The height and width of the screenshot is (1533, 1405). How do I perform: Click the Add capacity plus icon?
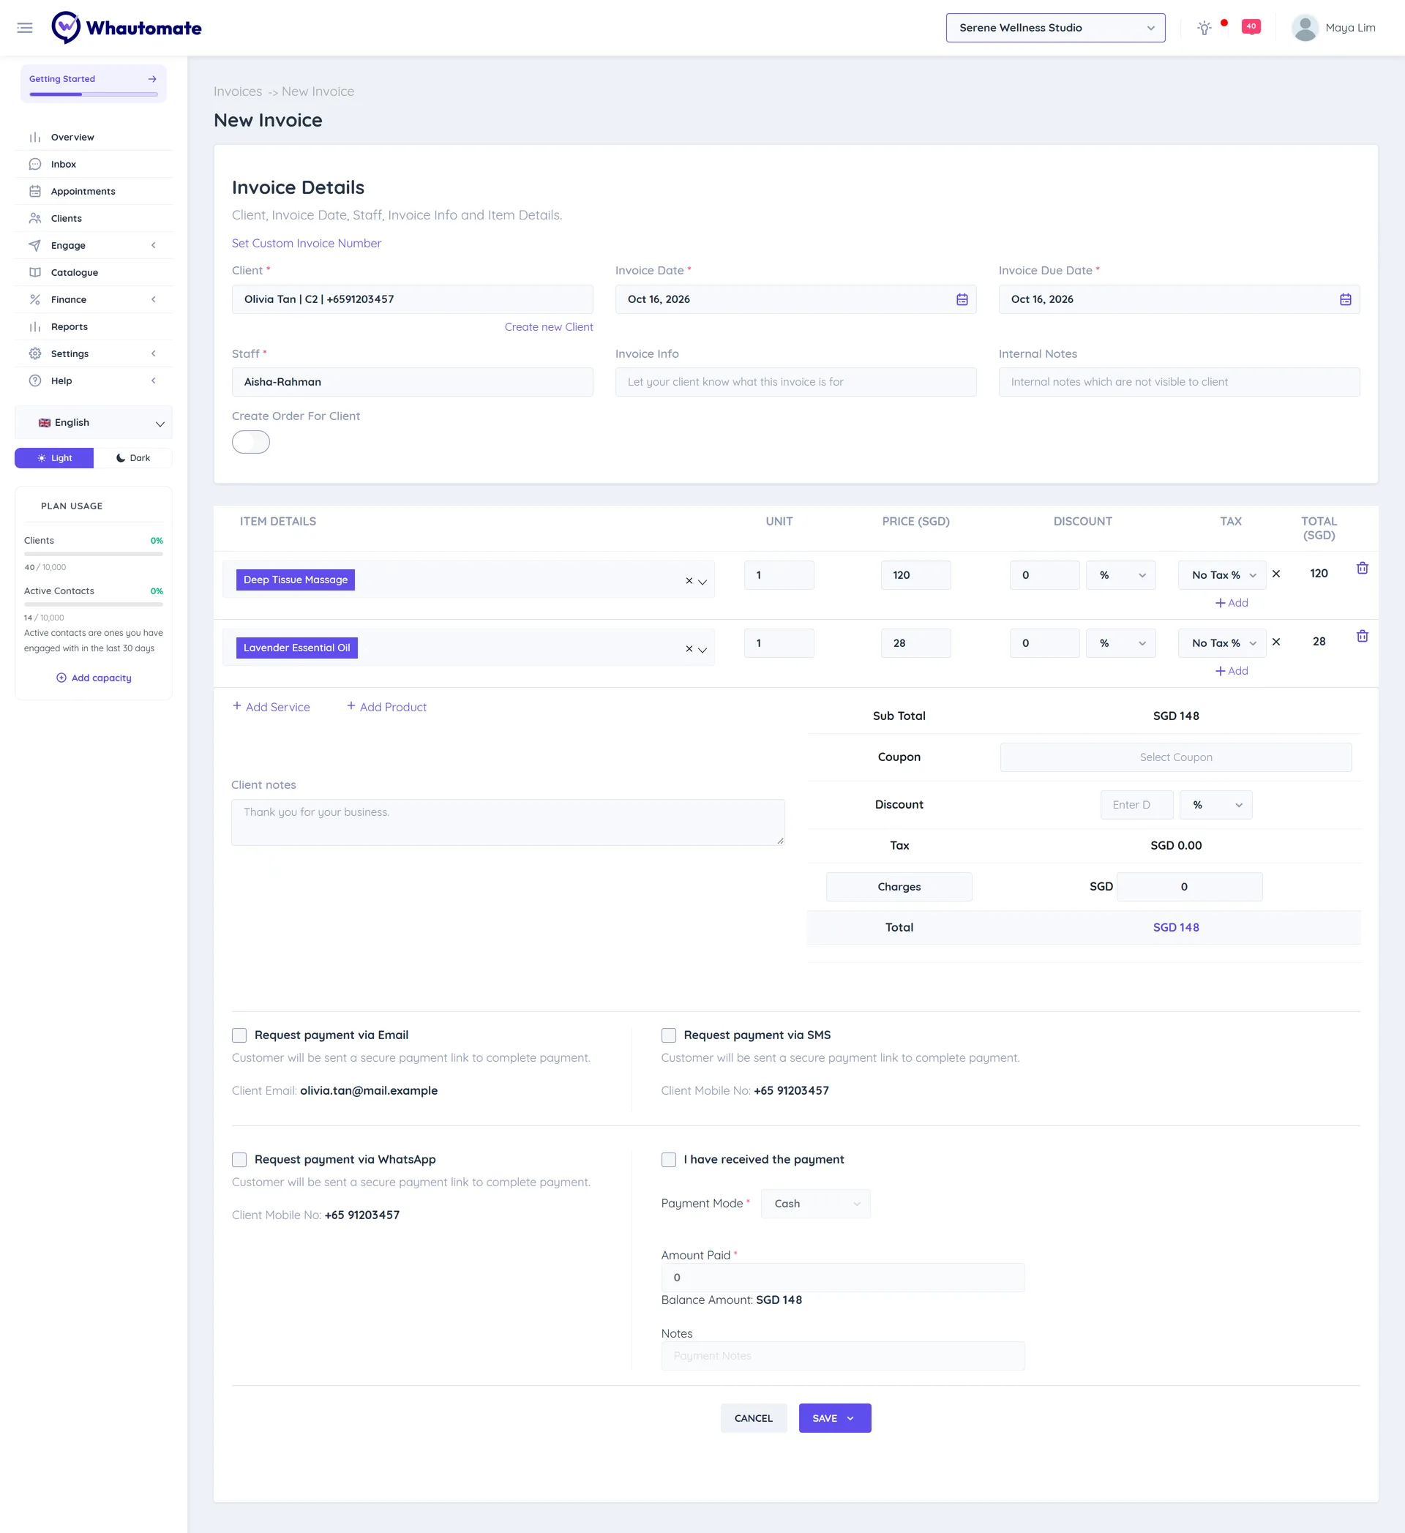click(61, 678)
